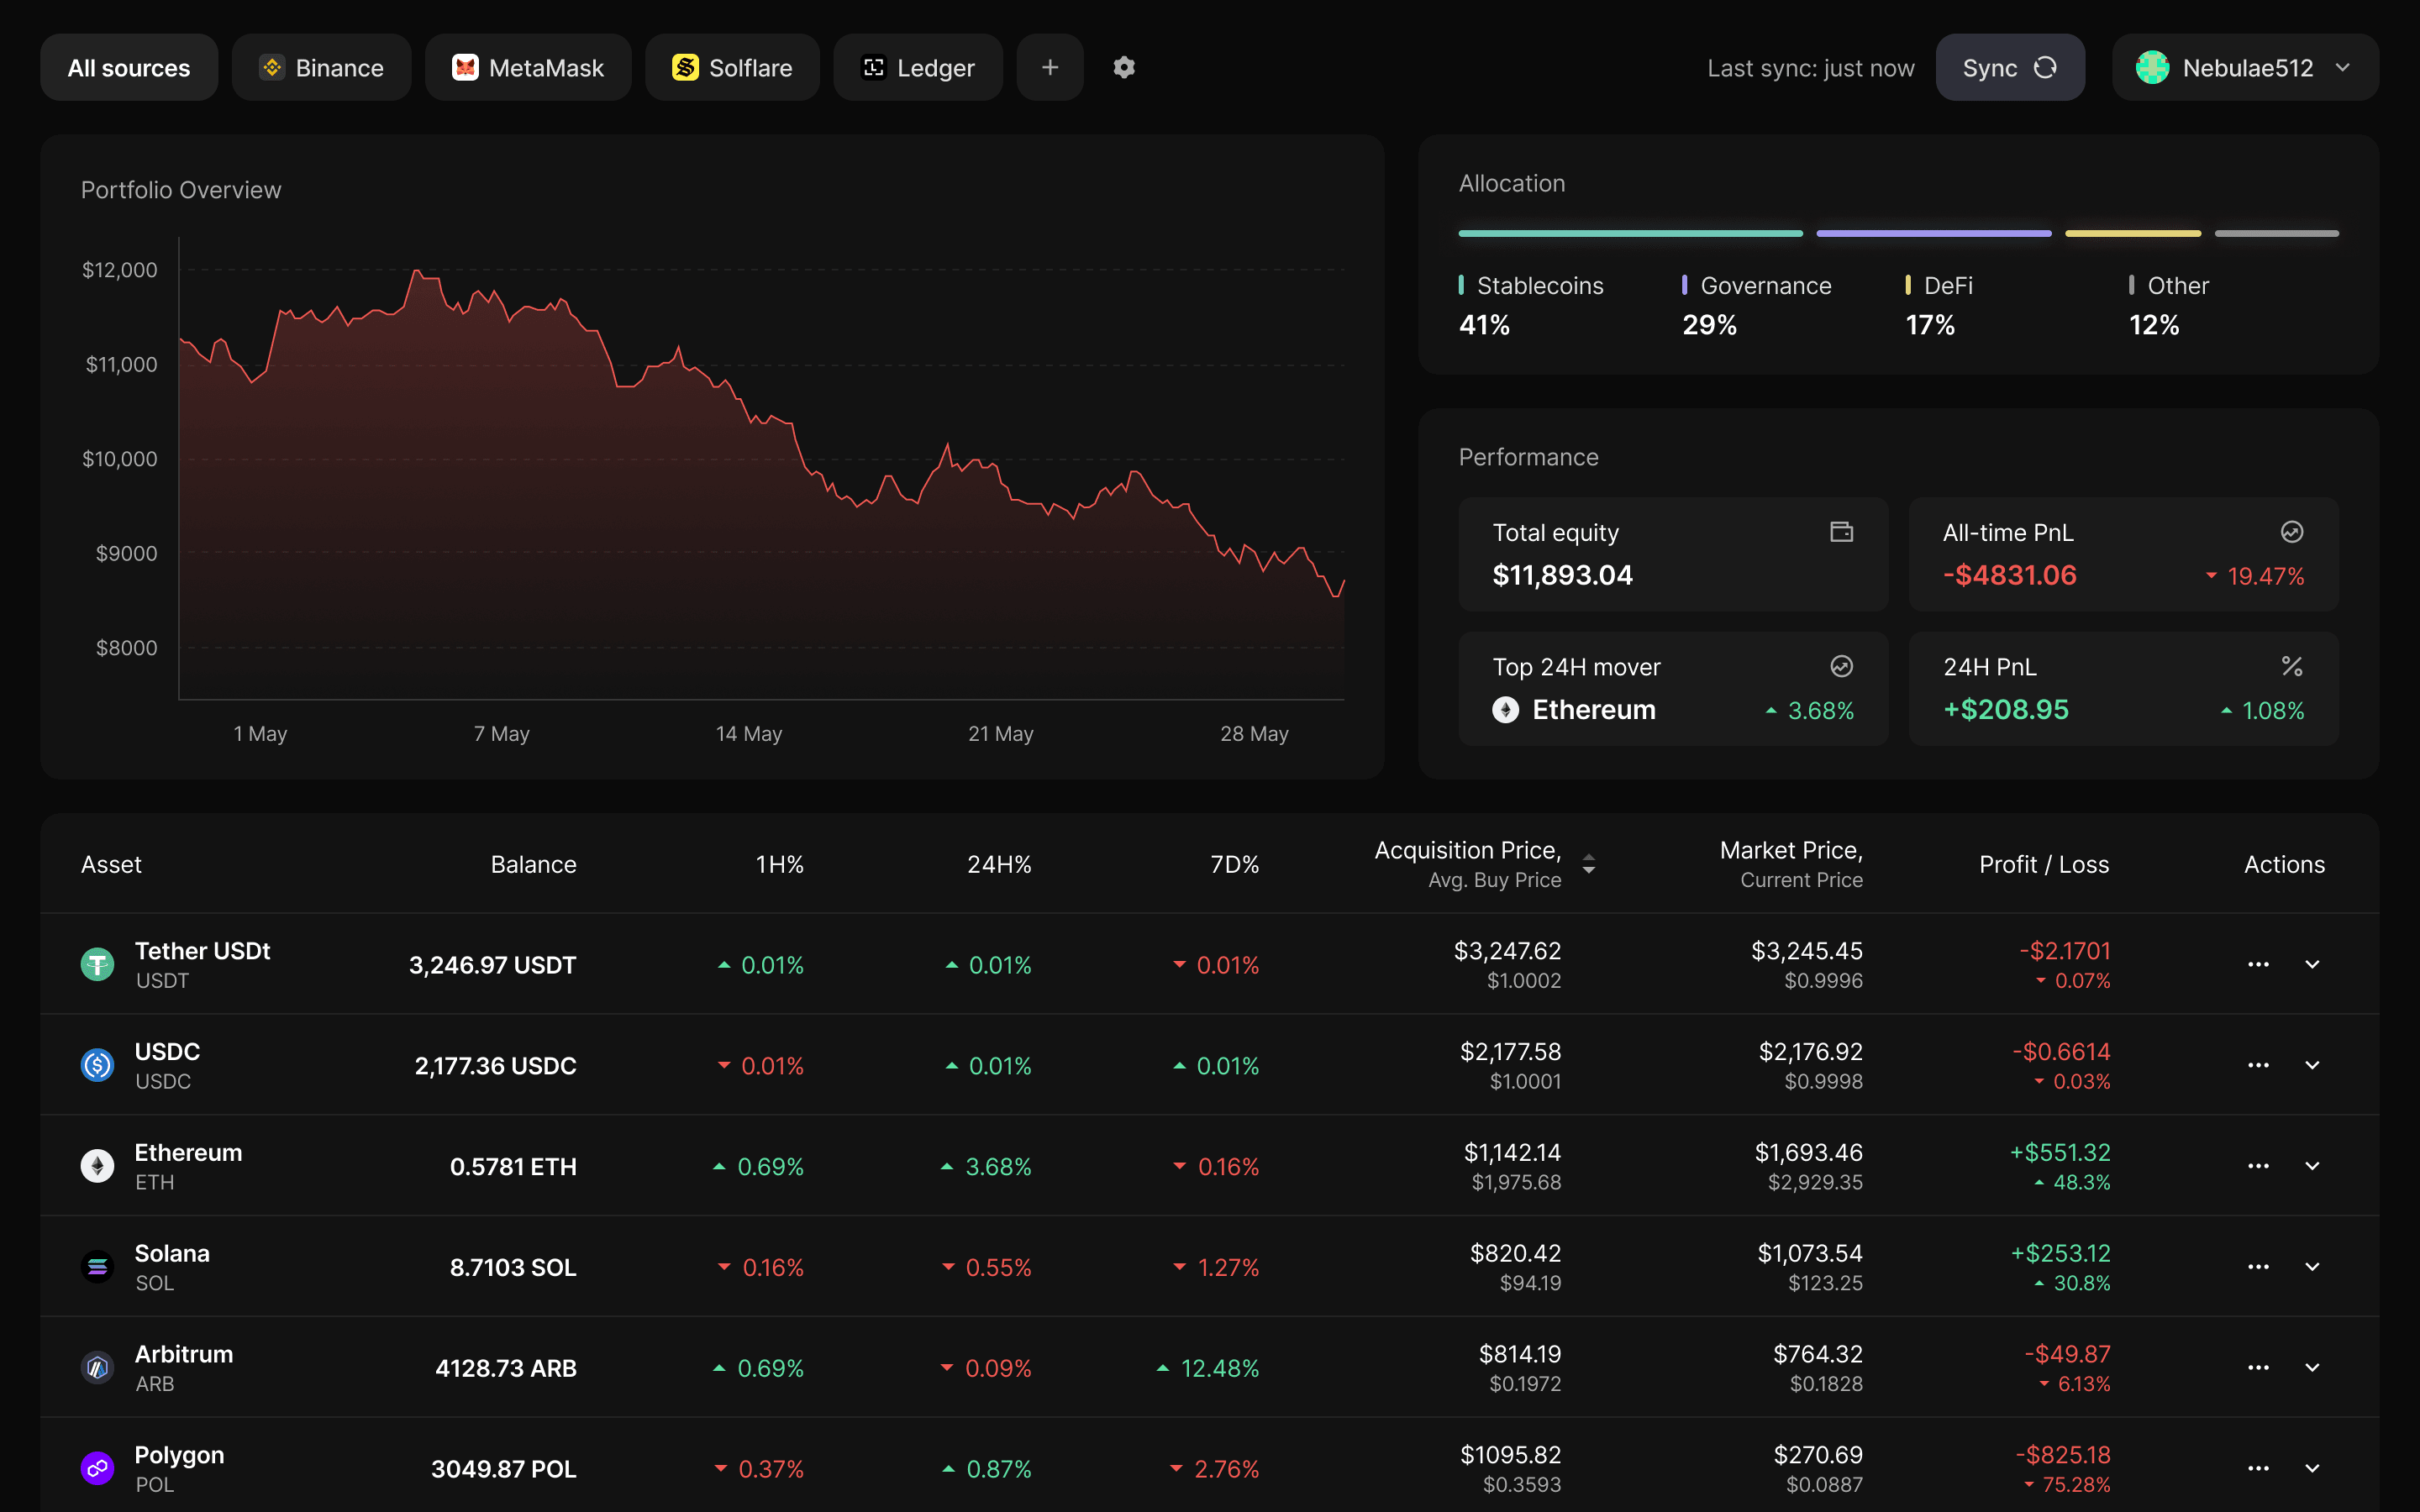Open the three-dot actions menu for Tether USDt
Viewport: 2420px width, 1512px height.
(x=2258, y=964)
